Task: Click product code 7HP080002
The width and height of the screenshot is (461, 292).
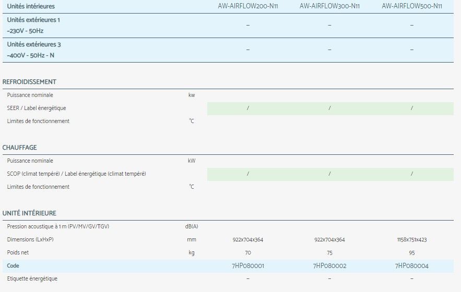Action: pos(329,266)
